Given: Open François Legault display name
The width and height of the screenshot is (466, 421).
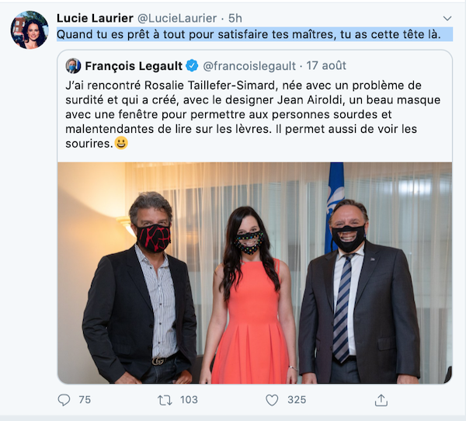Looking at the screenshot, I should [x=134, y=66].
